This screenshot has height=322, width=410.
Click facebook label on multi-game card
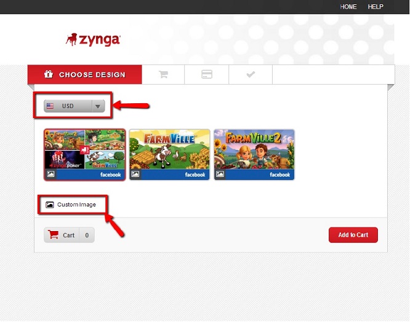coord(110,175)
